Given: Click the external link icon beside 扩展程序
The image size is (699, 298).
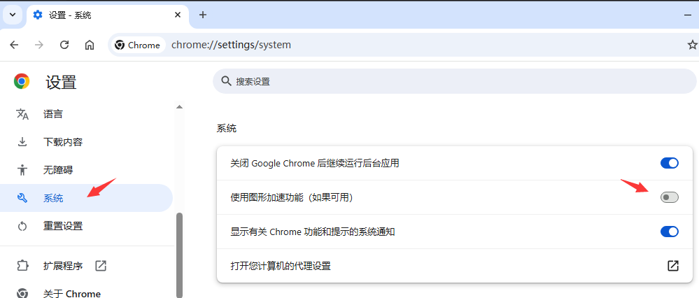Looking at the screenshot, I should (x=101, y=266).
